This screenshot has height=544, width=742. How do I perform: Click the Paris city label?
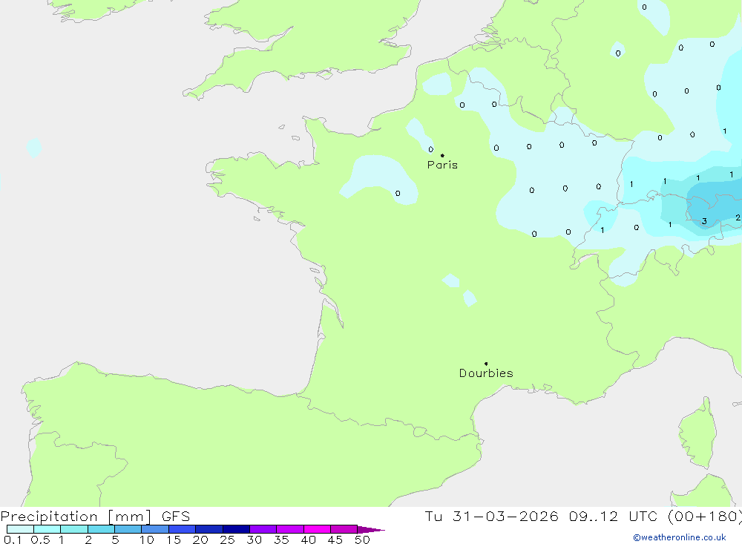[x=442, y=165]
